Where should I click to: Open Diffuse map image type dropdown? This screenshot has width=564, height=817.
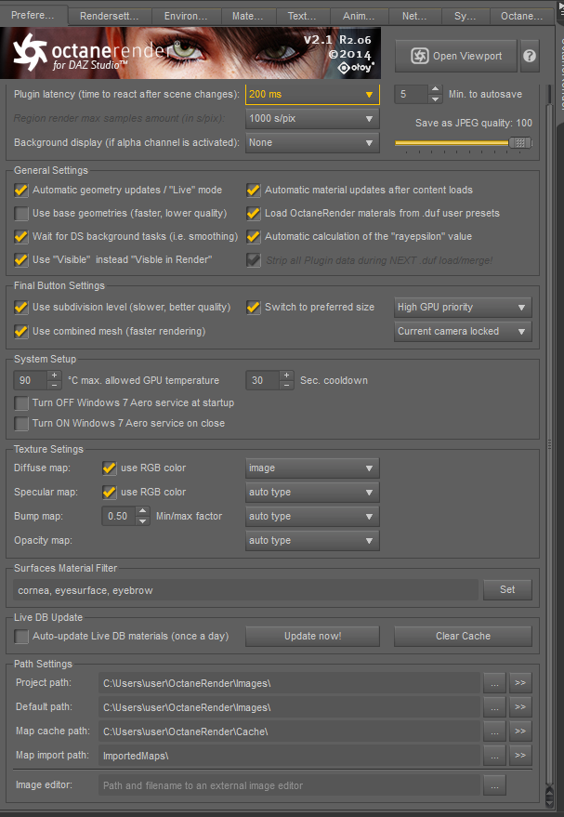312,468
